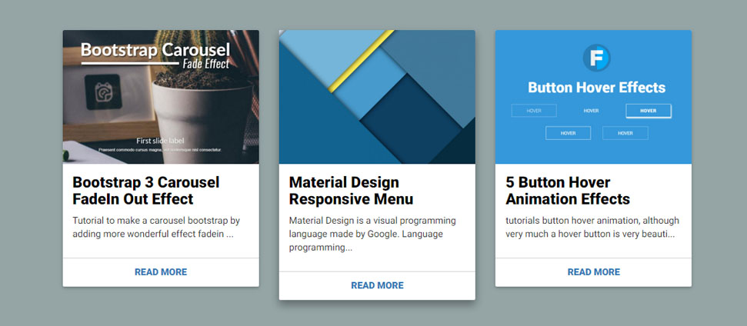Click the bottom-left HOVER button

pos(568,133)
